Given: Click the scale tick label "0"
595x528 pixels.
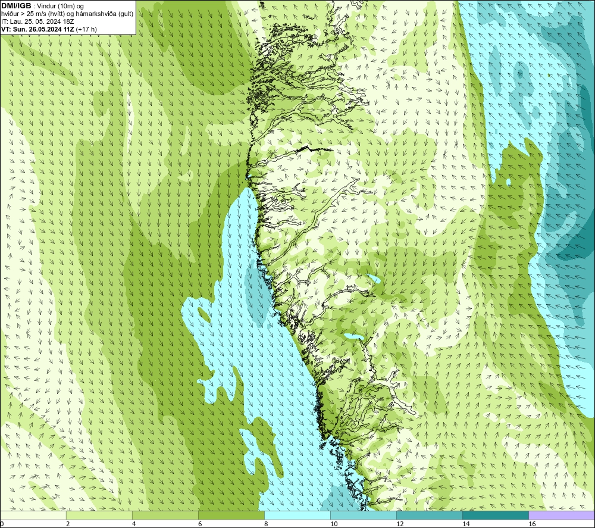Looking at the screenshot, I should coord(2,524).
